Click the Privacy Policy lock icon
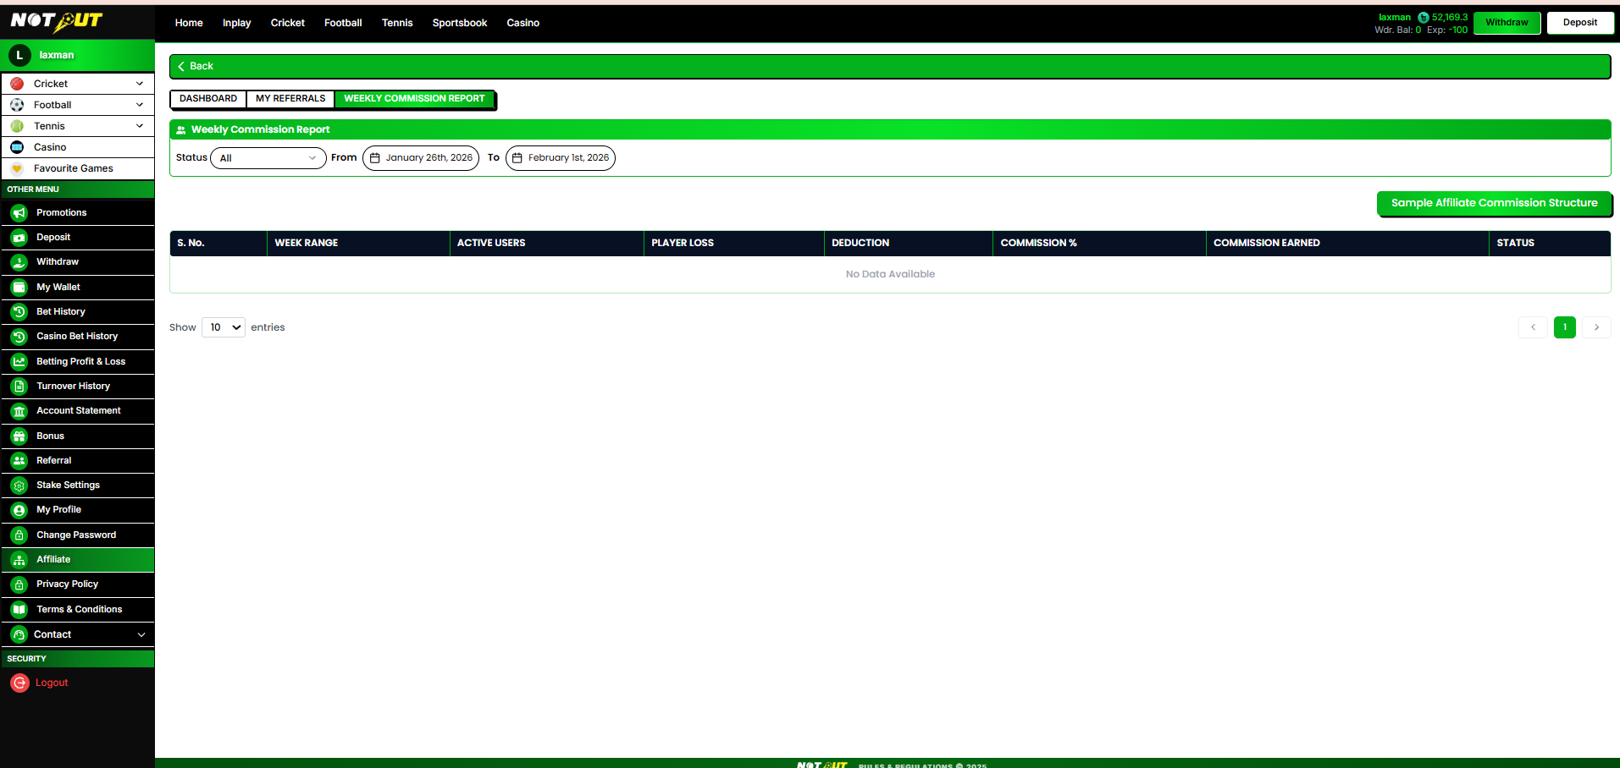This screenshot has width=1620, height=768. [x=19, y=584]
